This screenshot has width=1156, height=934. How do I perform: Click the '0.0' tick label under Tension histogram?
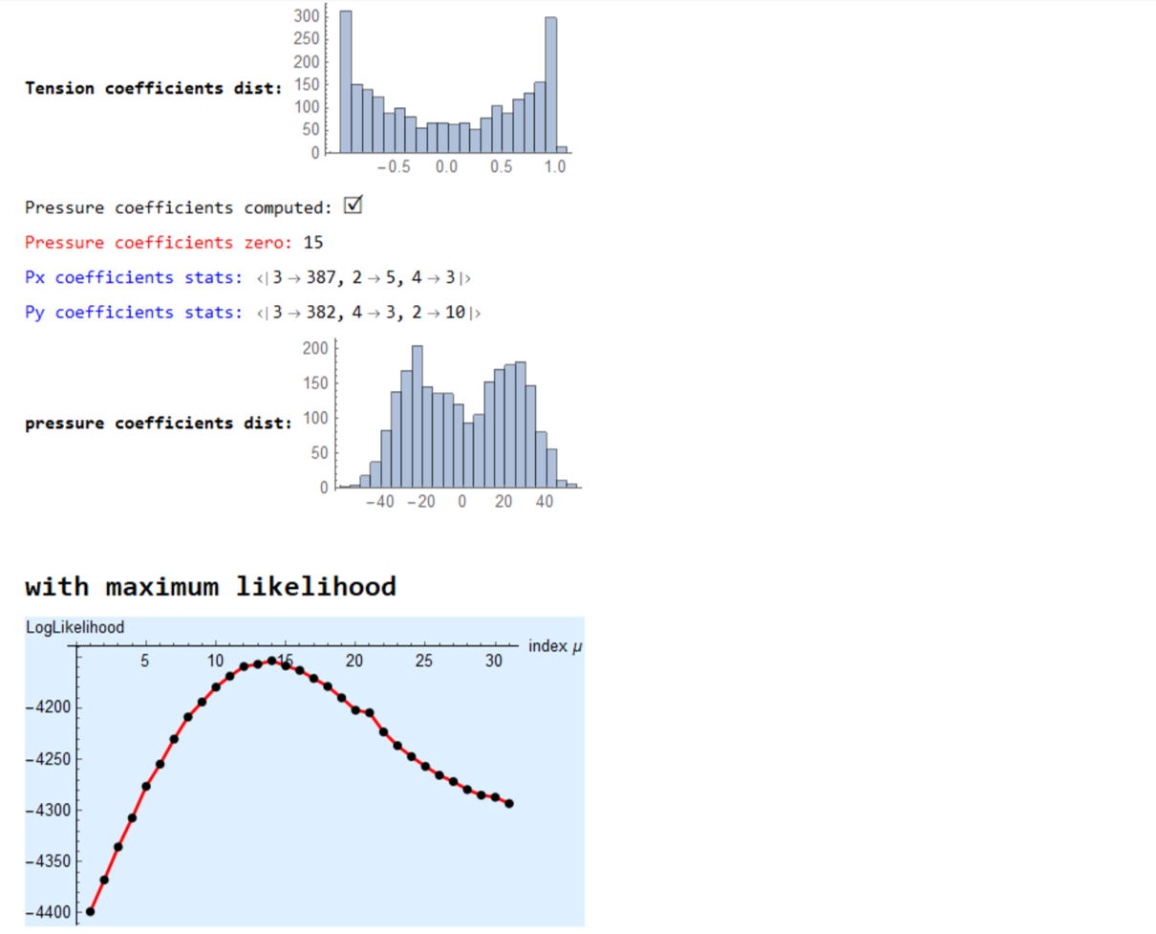[446, 168]
